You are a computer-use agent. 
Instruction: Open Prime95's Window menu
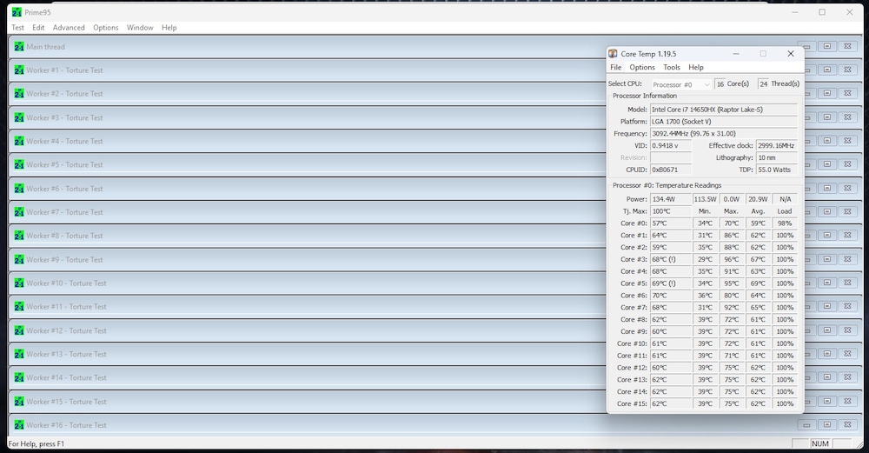click(x=140, y=28)
